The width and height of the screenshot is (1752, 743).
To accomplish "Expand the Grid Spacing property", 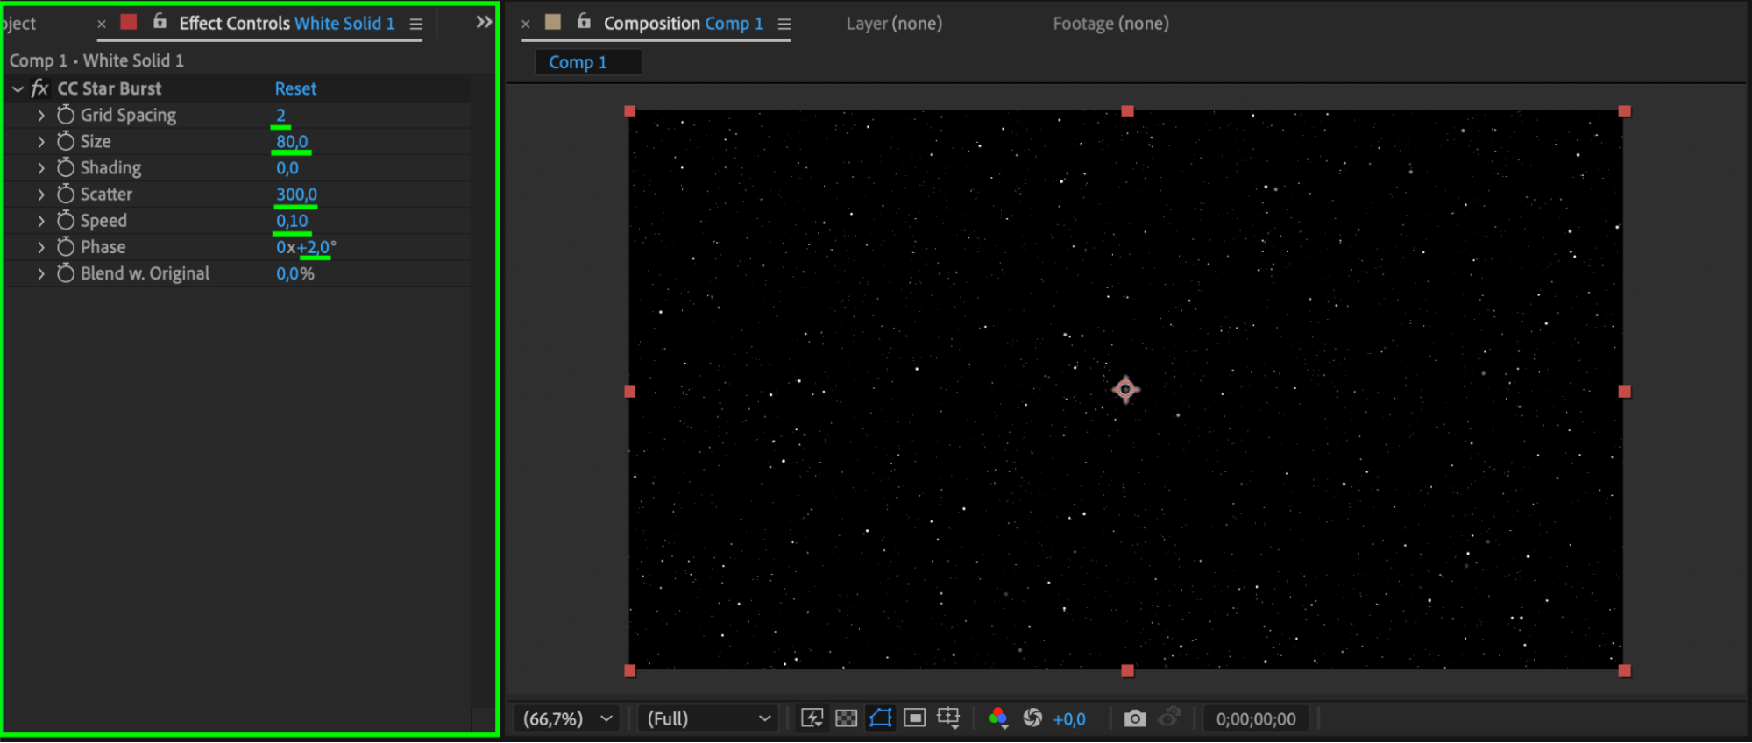I will click(41, 116).
